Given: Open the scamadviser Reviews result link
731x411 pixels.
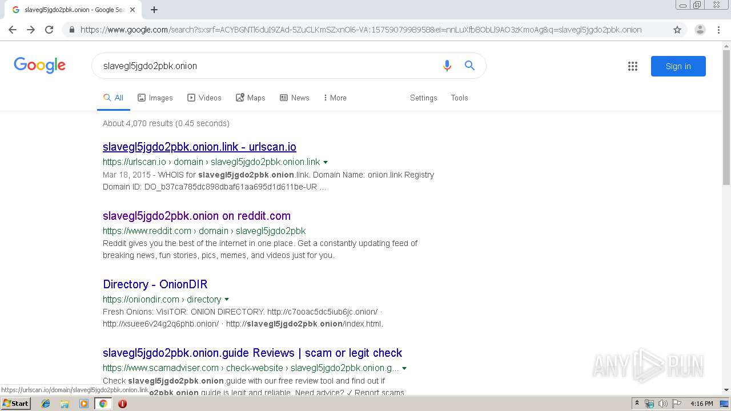Looking at the screenshot, I should (x=252, y=353).
